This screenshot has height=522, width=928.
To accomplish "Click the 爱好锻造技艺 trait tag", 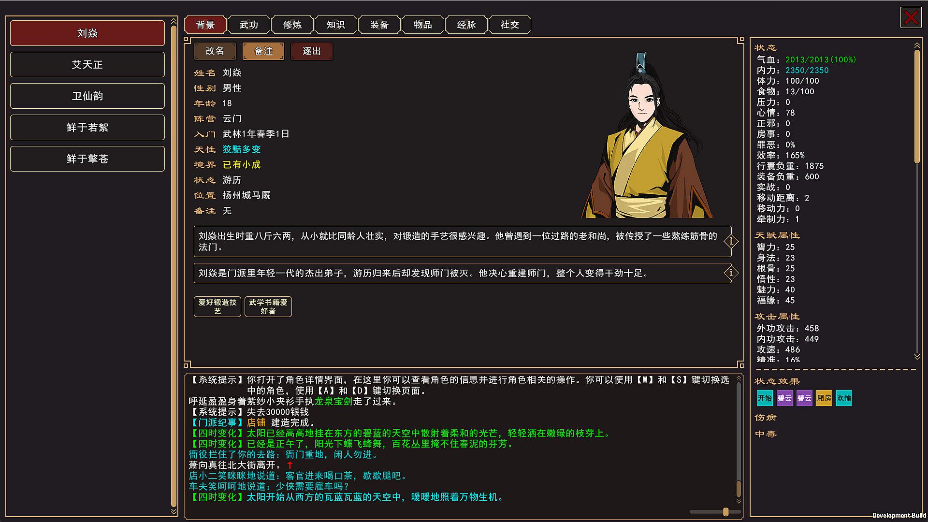I will pyautogui.click(x=217, y=306).
